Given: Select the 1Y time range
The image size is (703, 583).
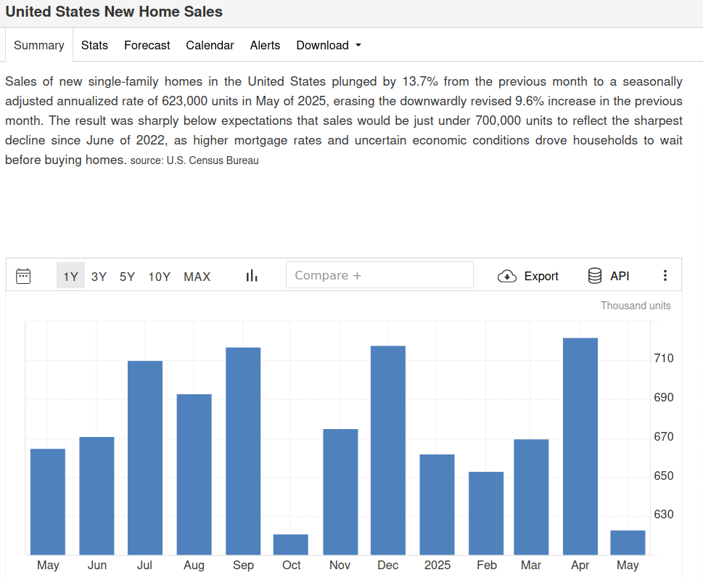Looking at the screenshot, I should pyautogui.click(x=70, y=276).
